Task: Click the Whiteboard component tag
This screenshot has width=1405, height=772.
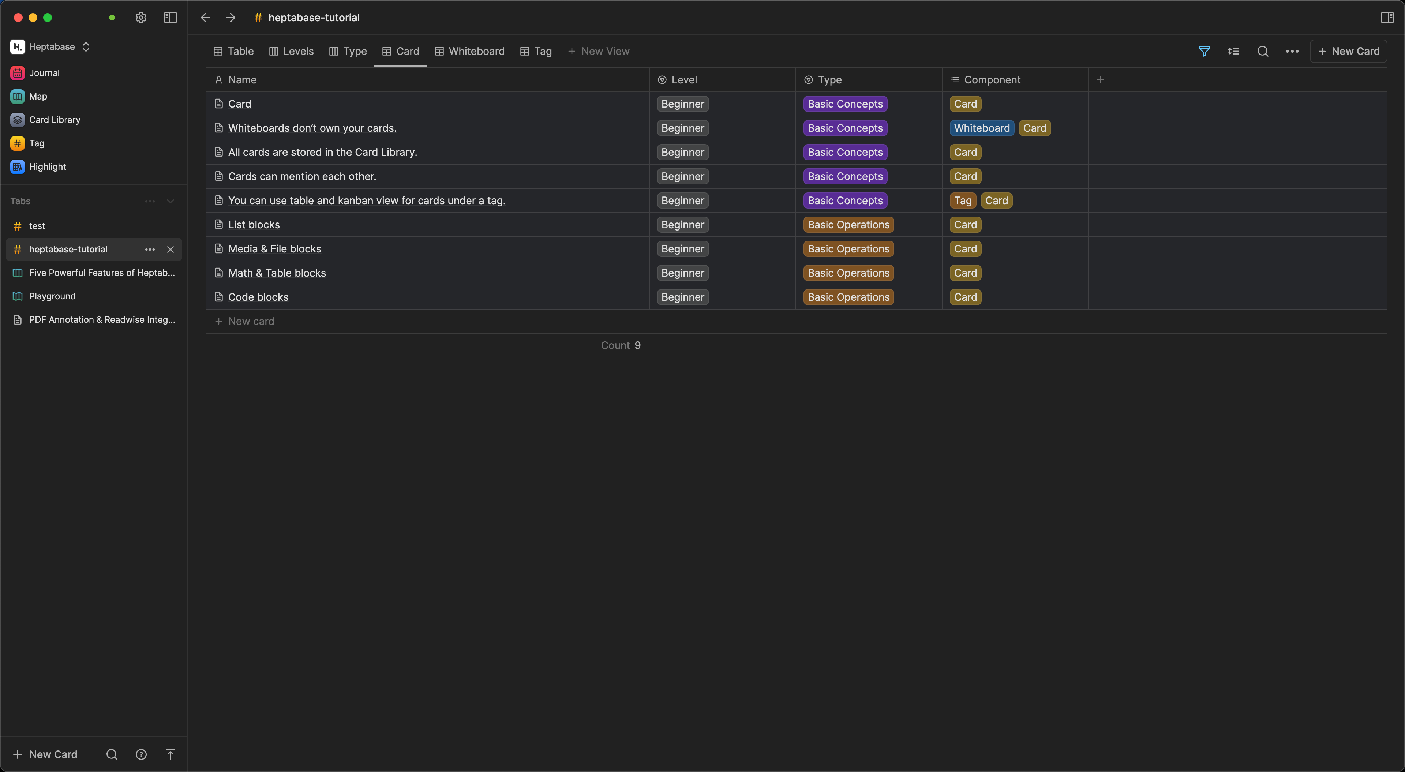Action: point(982,128)
